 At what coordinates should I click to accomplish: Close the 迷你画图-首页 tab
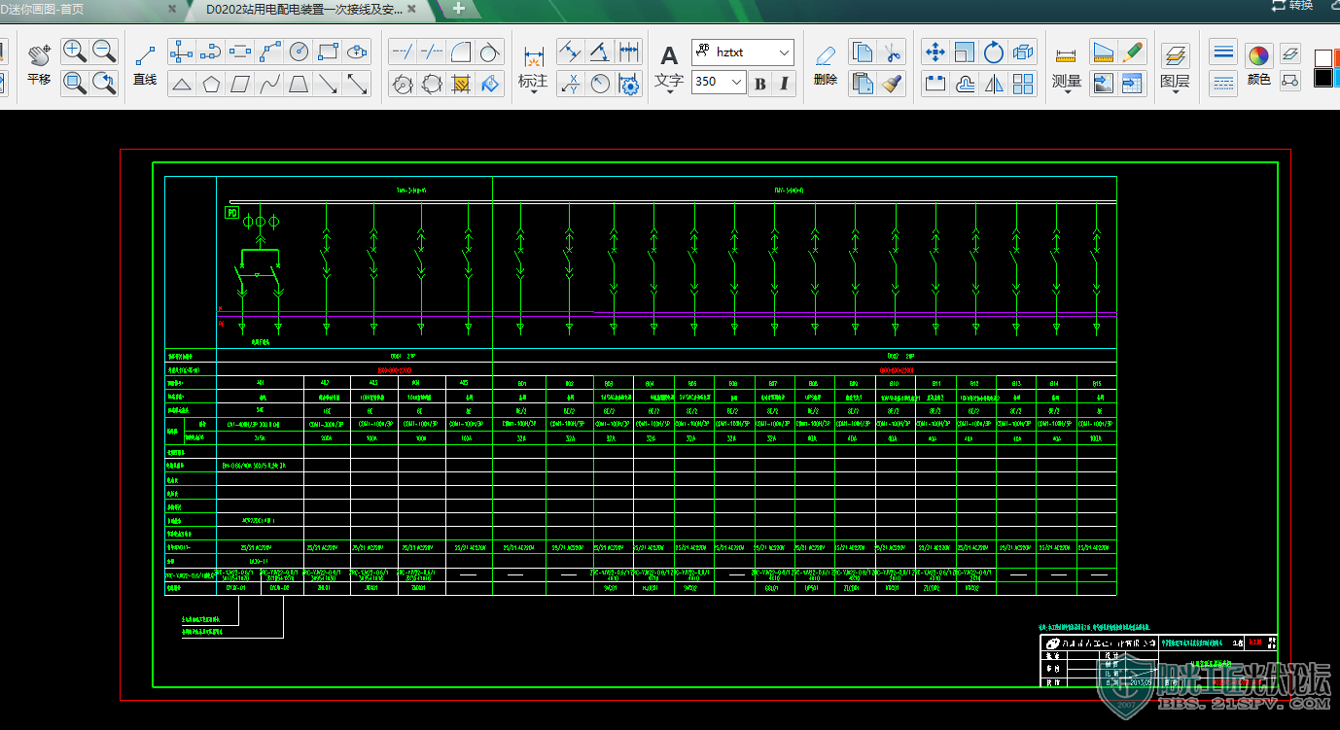click(x=172, y=10)
